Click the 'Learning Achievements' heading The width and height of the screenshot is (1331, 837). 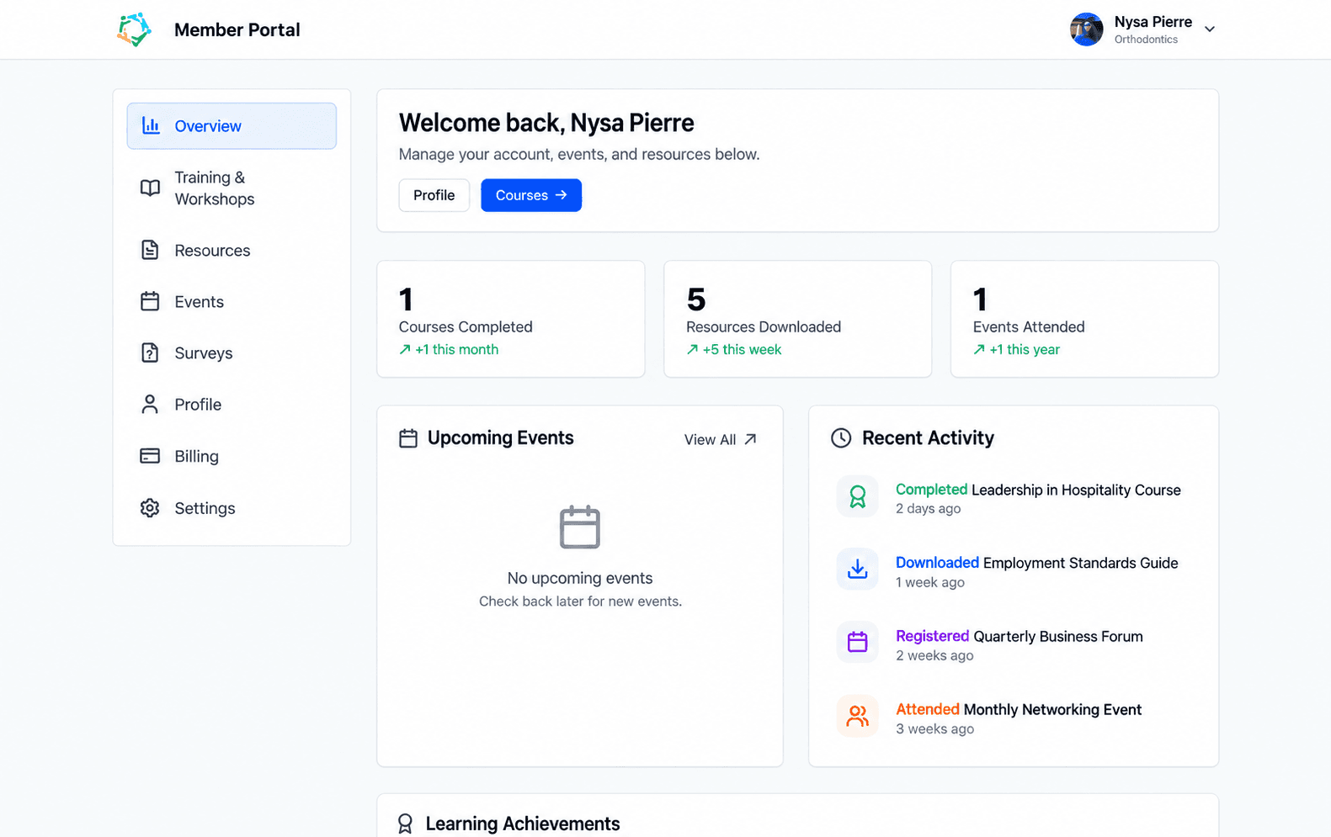tap(523, 824)
